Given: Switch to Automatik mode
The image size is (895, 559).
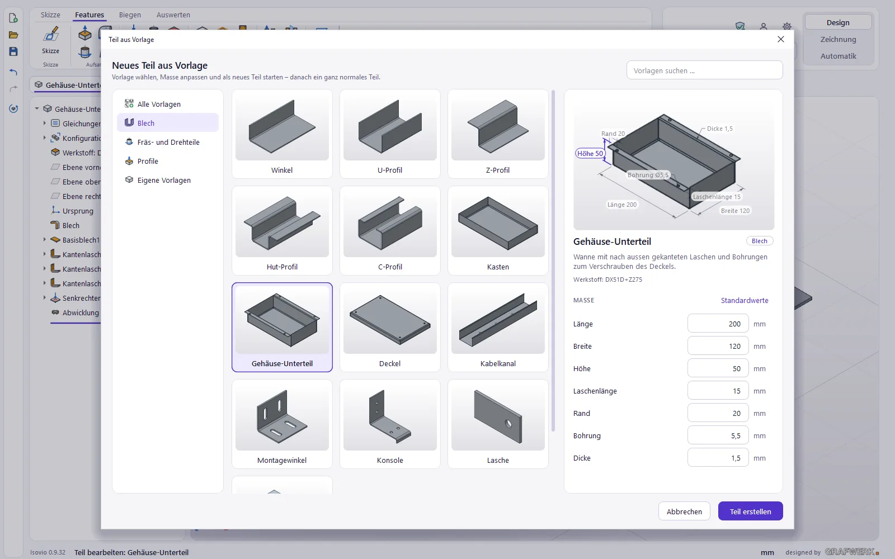Looking at the screenshot, I should (838, 56).
